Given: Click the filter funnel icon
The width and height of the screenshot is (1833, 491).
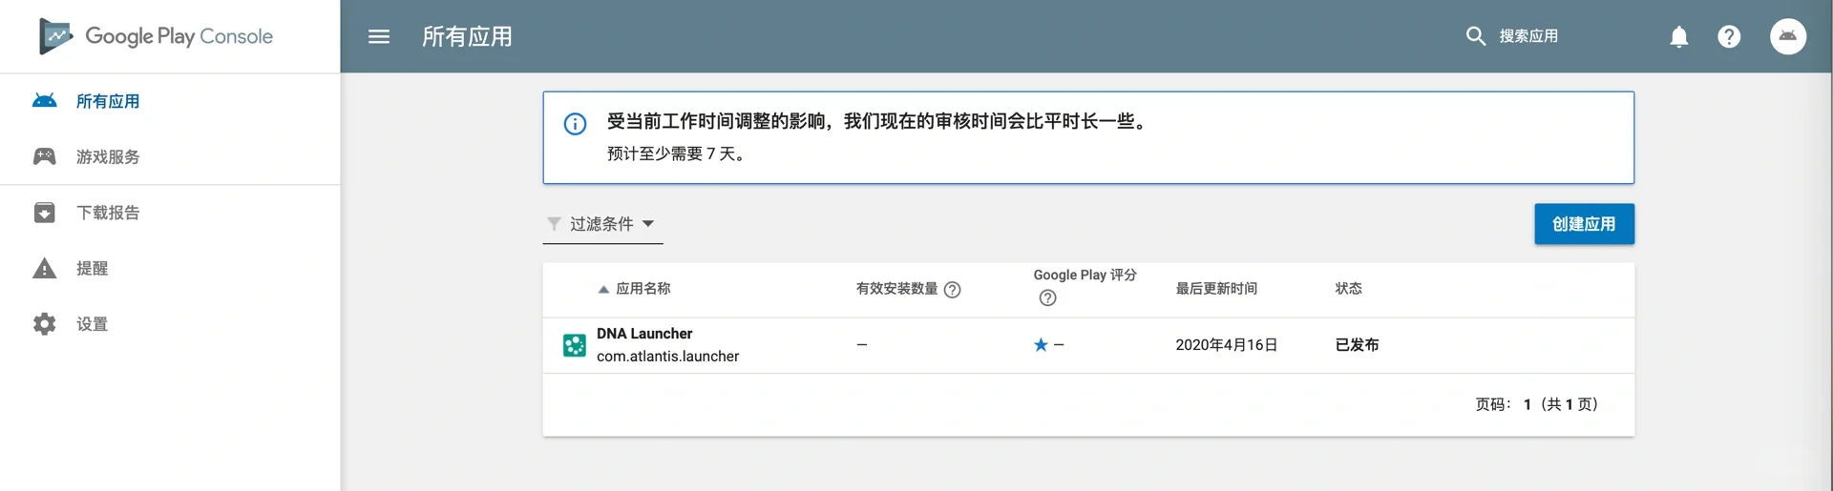Looking at the screenshot, I should pyautogui.click(x=554, y=224).
